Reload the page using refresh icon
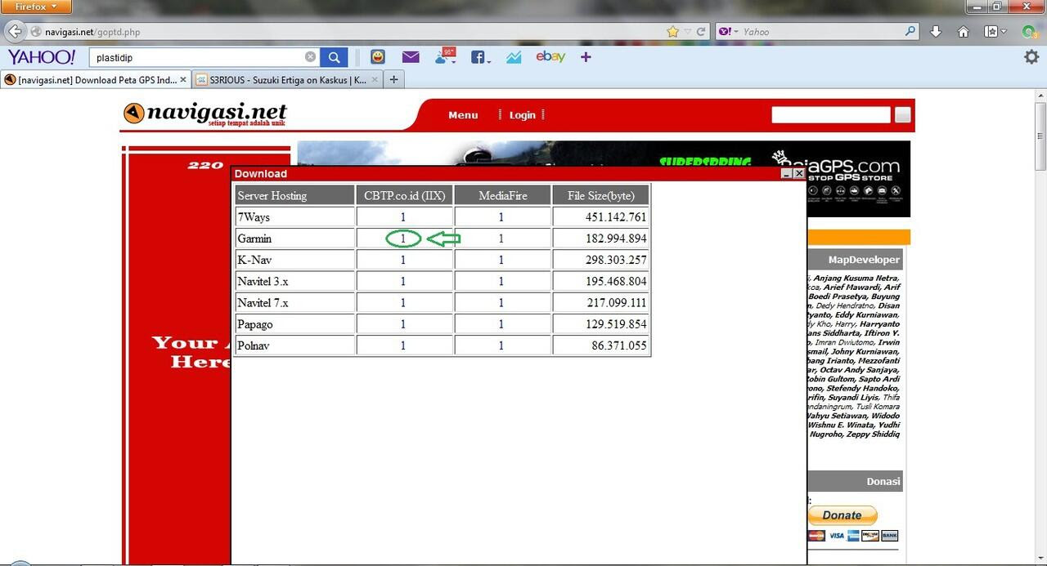The height and width of the screenshot is (566, 1047). (x=701, y=32)
